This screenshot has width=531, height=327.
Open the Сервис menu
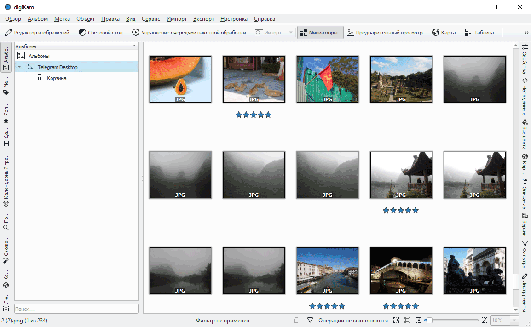[150, 19]
